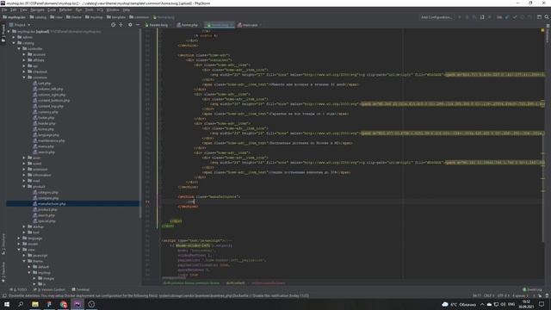Viewport: 551px width, 310px height.
Task: Click the template breadcrumb in navigation bar
Action: [x=116, y=17]
